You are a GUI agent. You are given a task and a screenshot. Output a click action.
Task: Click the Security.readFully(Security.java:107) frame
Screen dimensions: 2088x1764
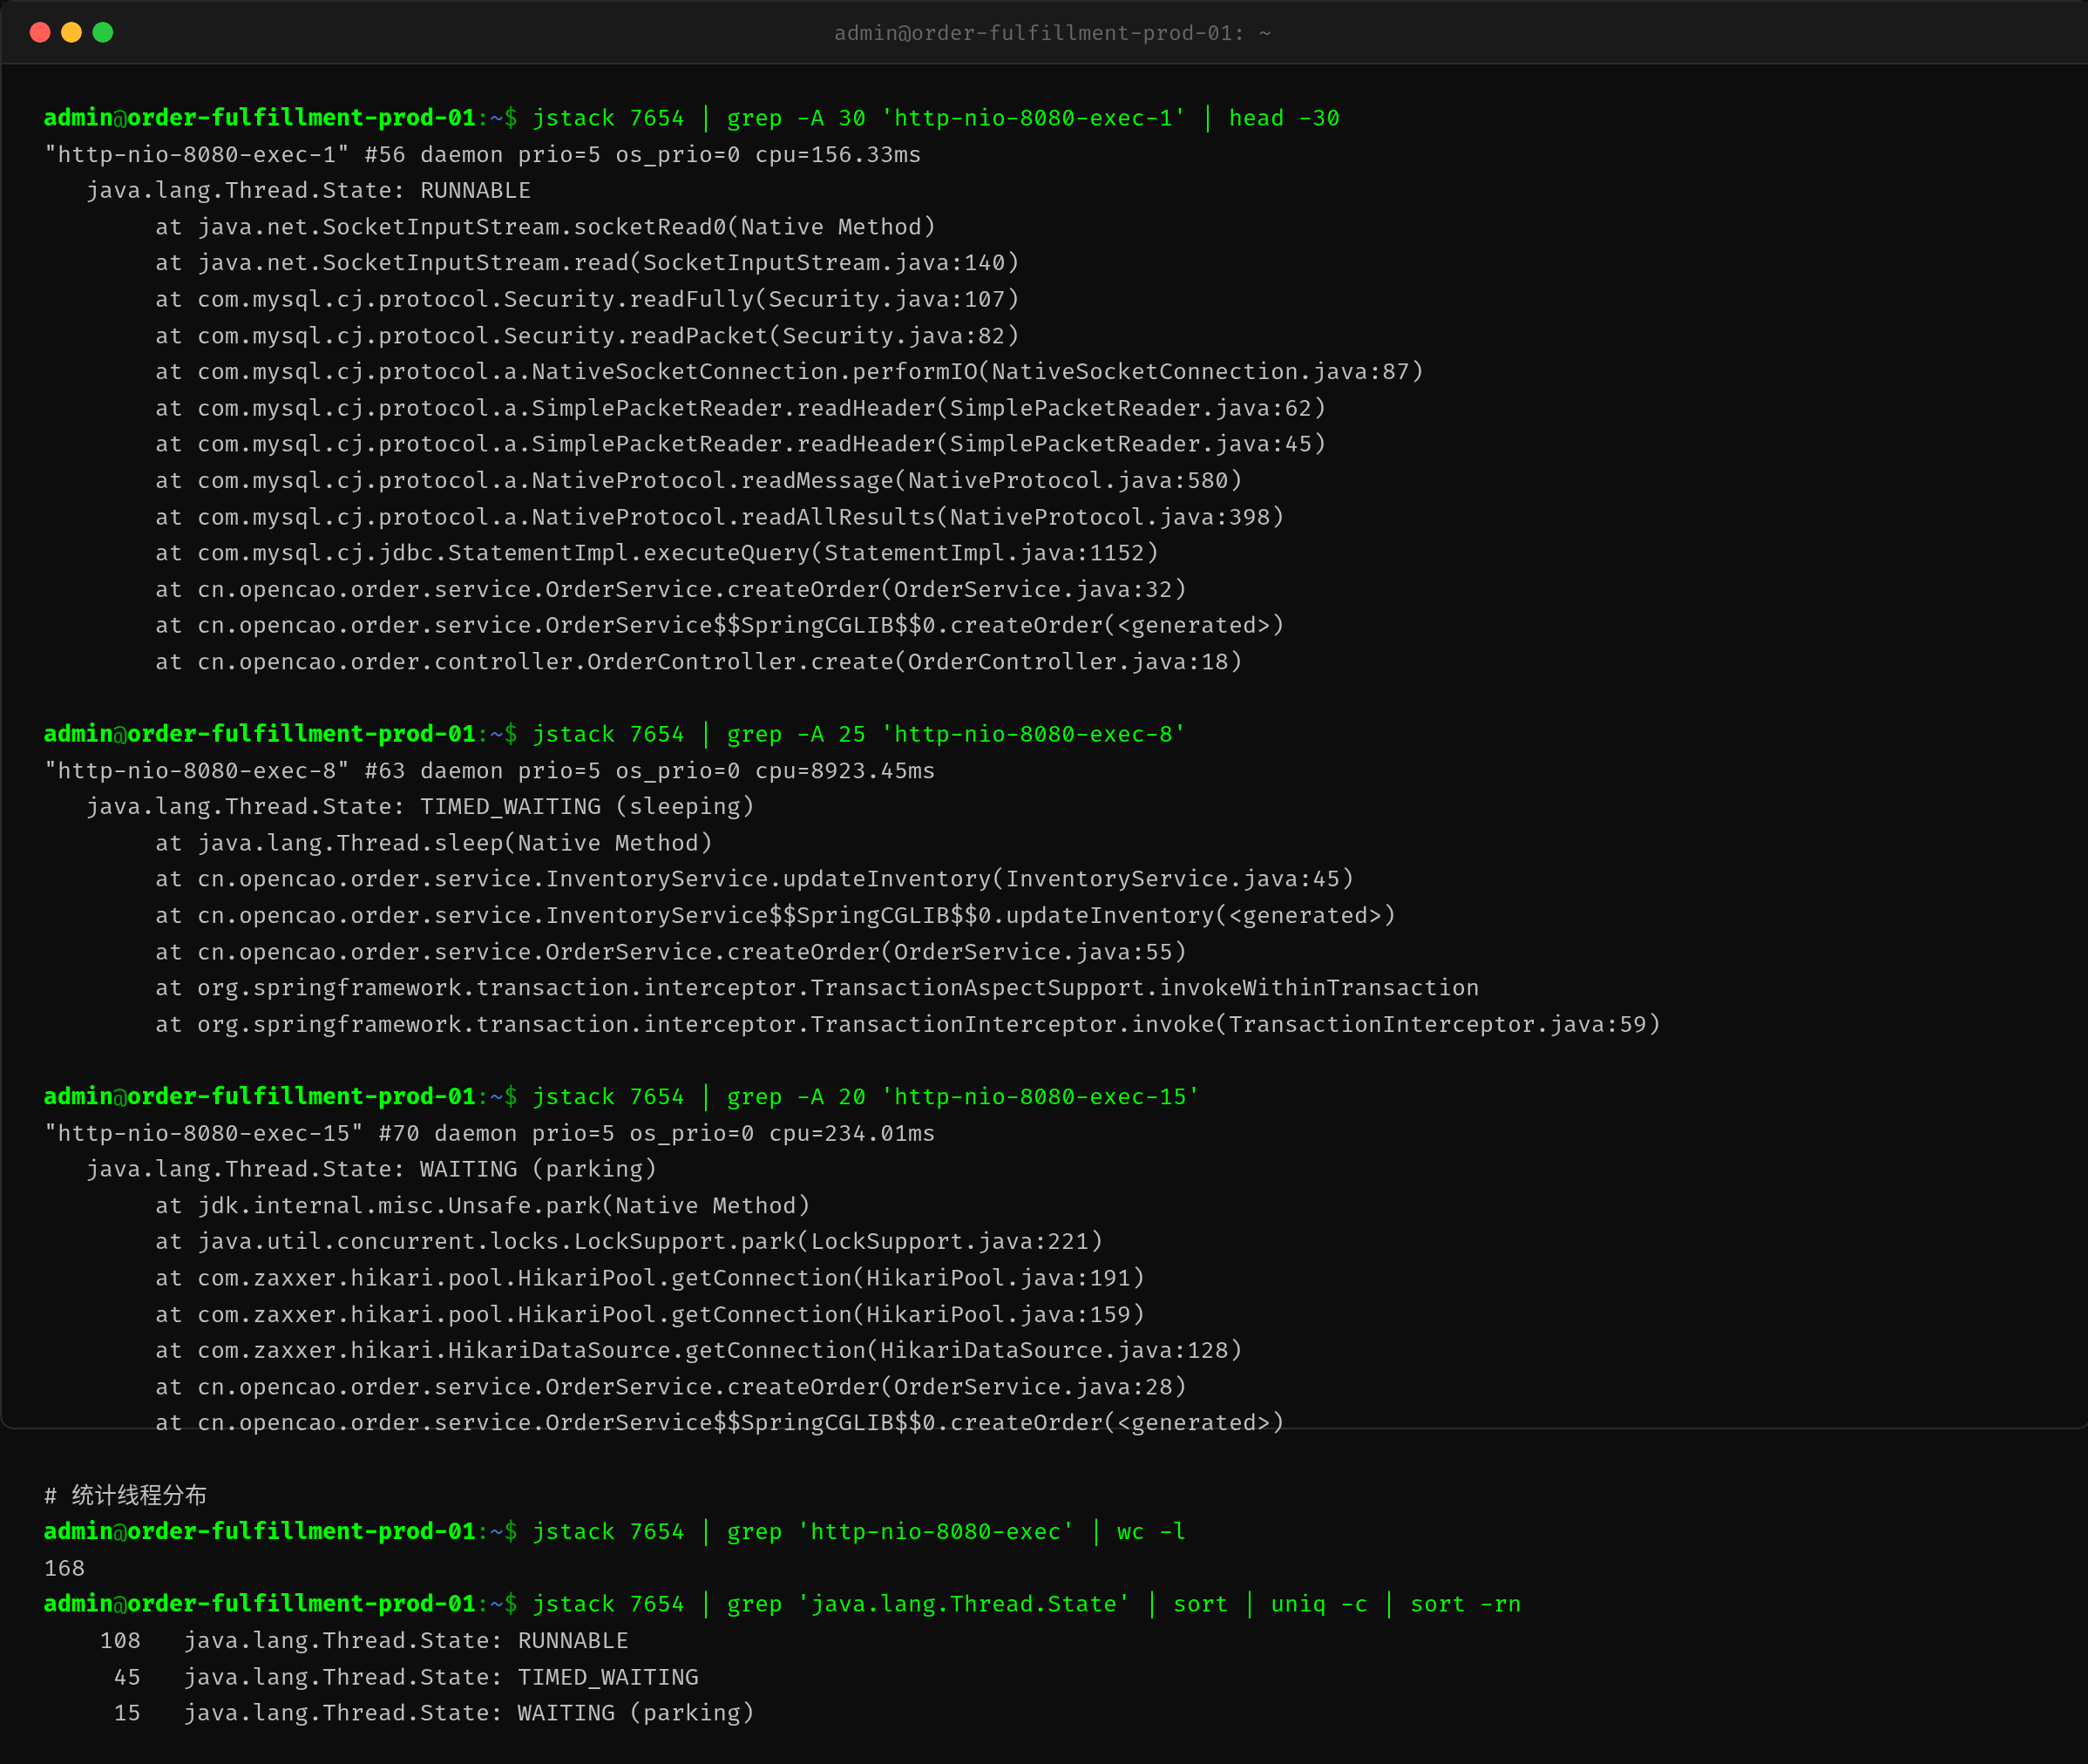[x=587, y=299]
